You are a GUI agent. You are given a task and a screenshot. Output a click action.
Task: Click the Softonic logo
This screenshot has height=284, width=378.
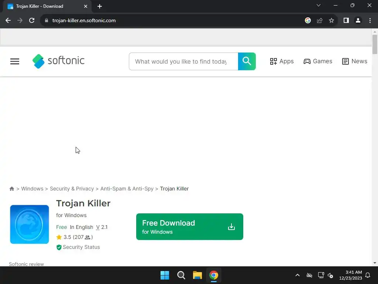(58, 61)
